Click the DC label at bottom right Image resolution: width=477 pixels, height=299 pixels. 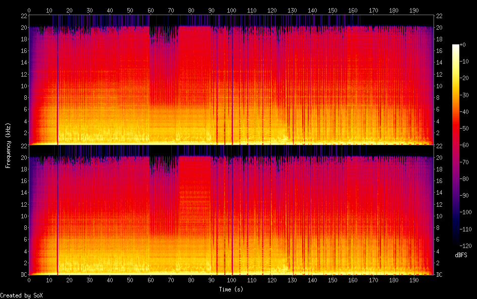[440, 275]
